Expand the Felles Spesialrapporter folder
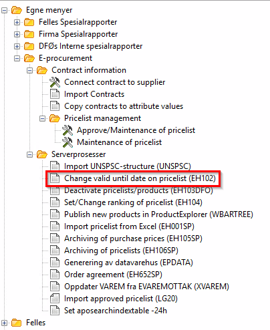 pos(17,22)
